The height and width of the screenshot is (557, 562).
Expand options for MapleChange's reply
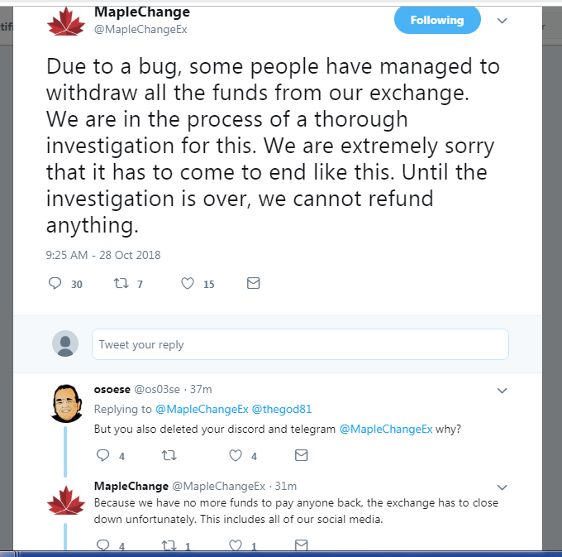click(501, 487)
